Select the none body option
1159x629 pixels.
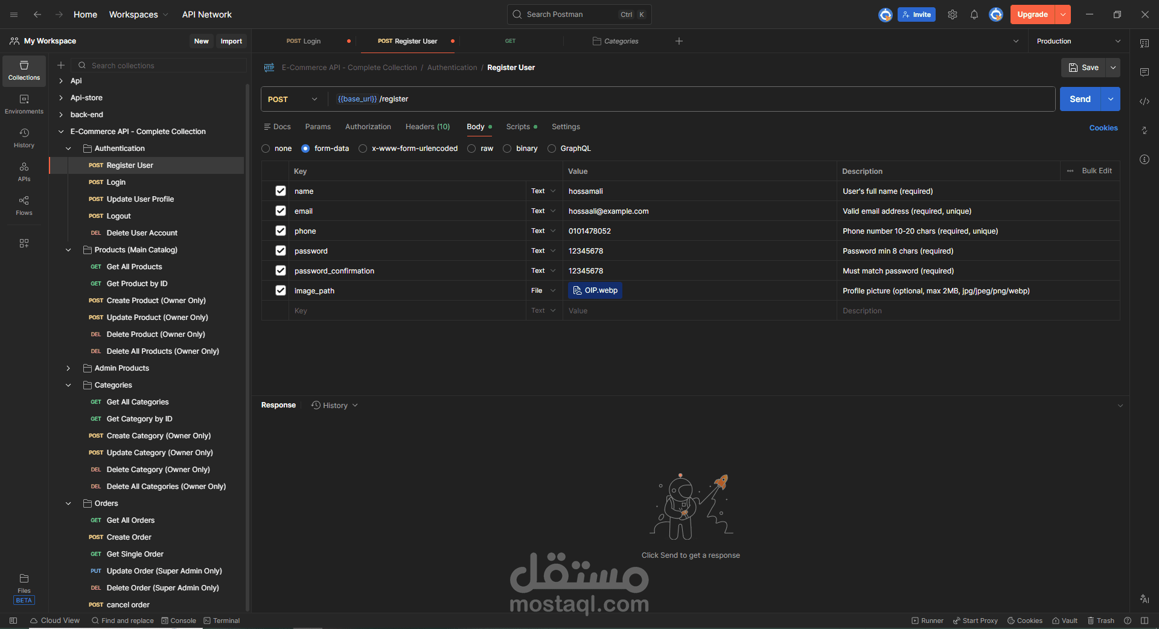click(266, 148)
